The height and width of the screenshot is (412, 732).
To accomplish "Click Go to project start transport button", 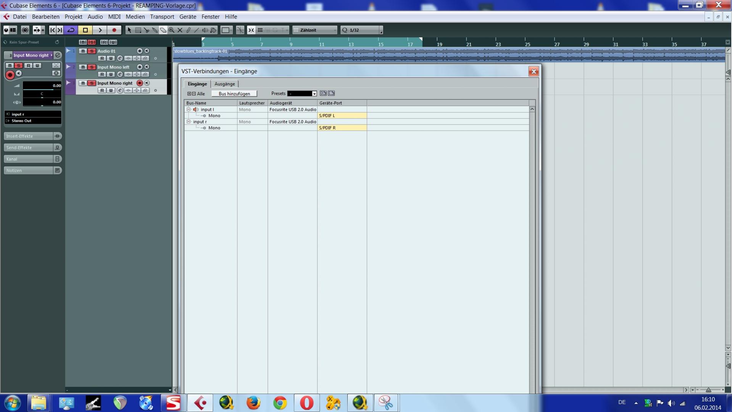I will point(53,30).
